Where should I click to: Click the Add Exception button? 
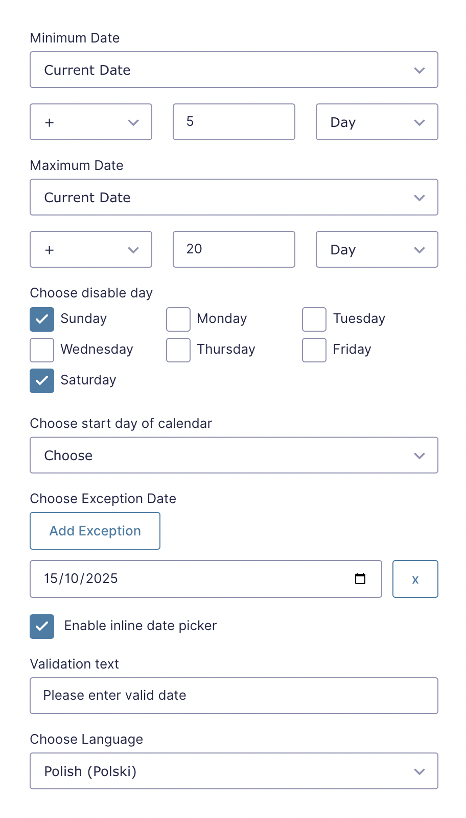point(95,531)
